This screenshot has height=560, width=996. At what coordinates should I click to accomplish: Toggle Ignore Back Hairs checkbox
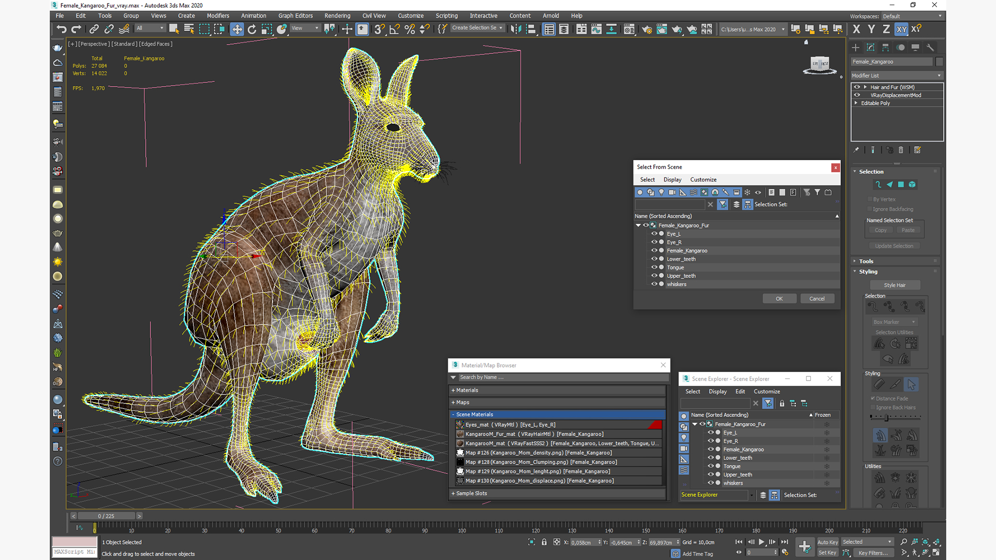[x=873, y=408]
